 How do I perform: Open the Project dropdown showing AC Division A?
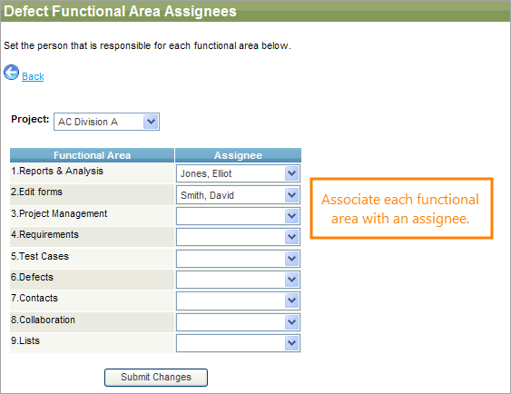pos(106,122)
